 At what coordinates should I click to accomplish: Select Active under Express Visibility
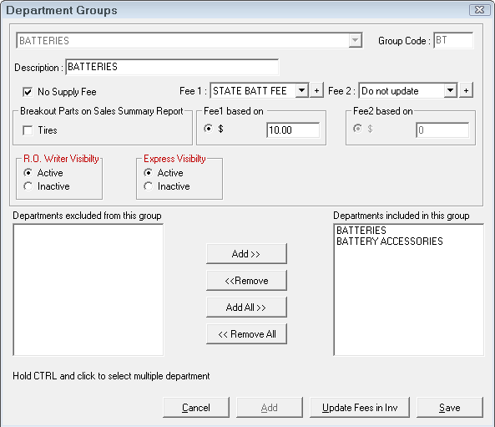149,173
